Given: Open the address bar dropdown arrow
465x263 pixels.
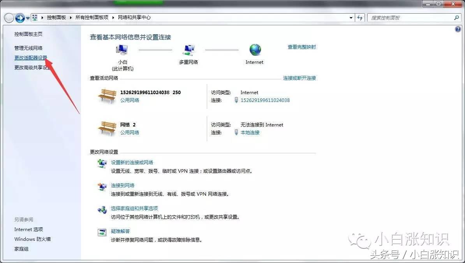Looking at the screenshot, I should coord(351,18).
